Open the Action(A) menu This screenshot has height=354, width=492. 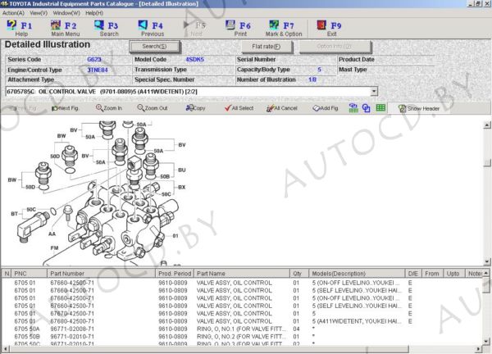13,13
